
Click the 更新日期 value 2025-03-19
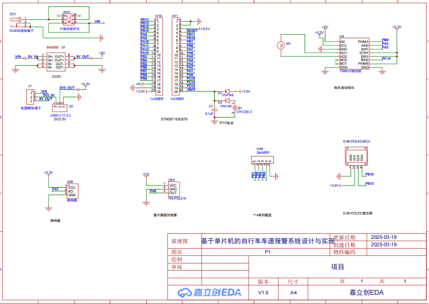coord(384,237)
